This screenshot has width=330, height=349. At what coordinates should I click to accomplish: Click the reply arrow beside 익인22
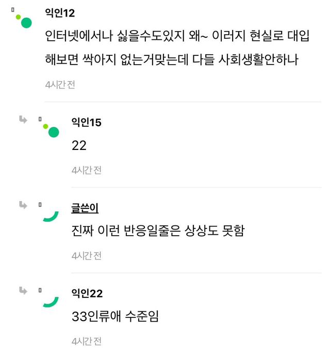[x=23, y=291]
